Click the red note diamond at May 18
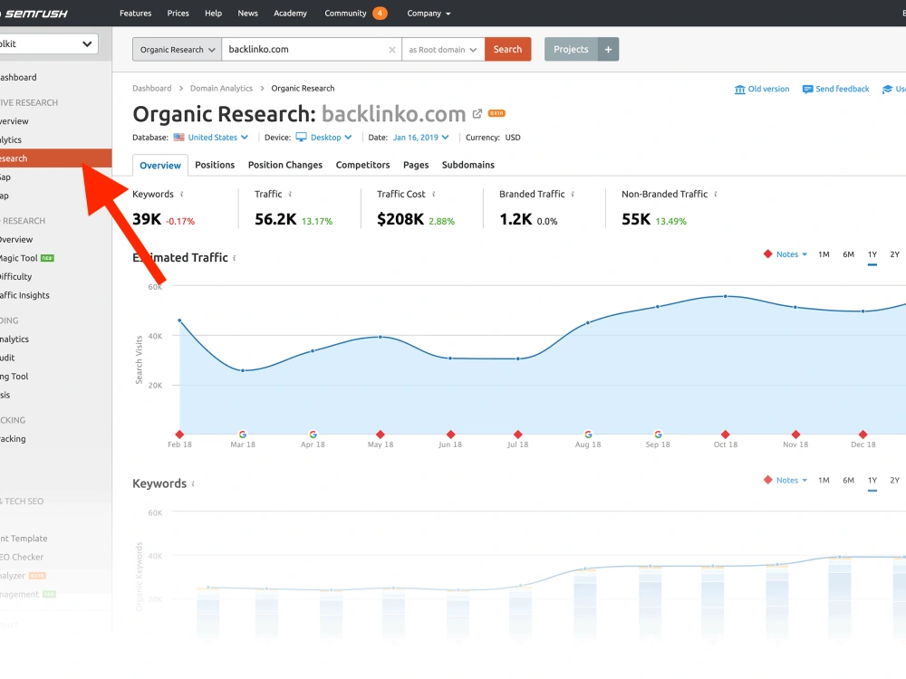Screen dimensions: 906x679 tap(381, 435)
